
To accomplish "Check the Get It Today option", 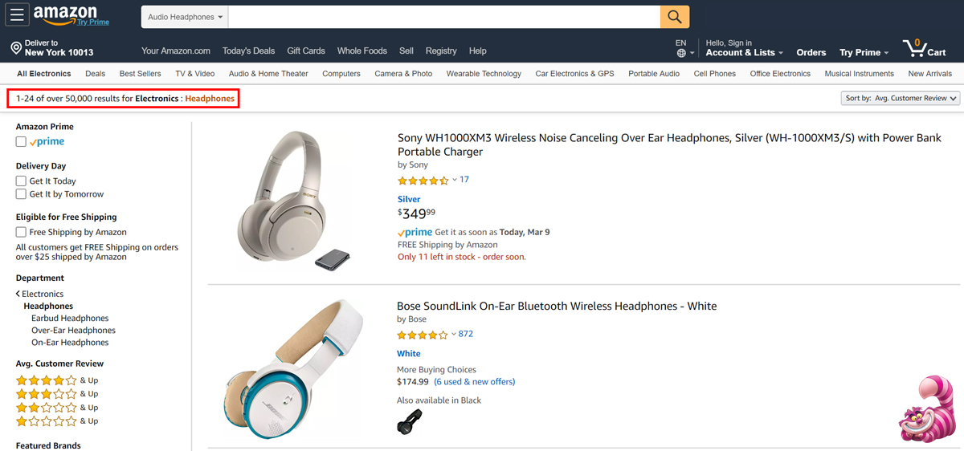I will point(21,181).
